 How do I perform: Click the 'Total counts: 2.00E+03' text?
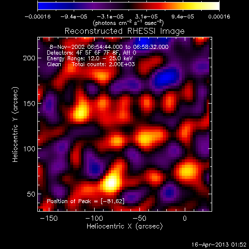pyautogui.click(x=103, y=64)
